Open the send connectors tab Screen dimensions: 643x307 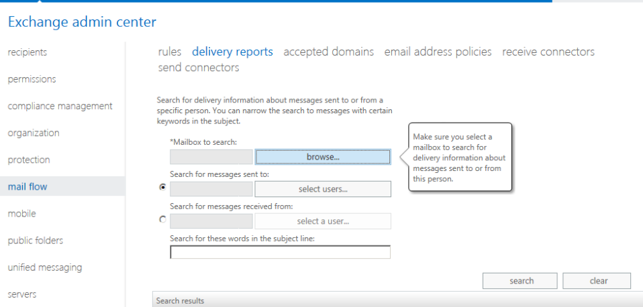pyautogui.click(x=199, y=68)
